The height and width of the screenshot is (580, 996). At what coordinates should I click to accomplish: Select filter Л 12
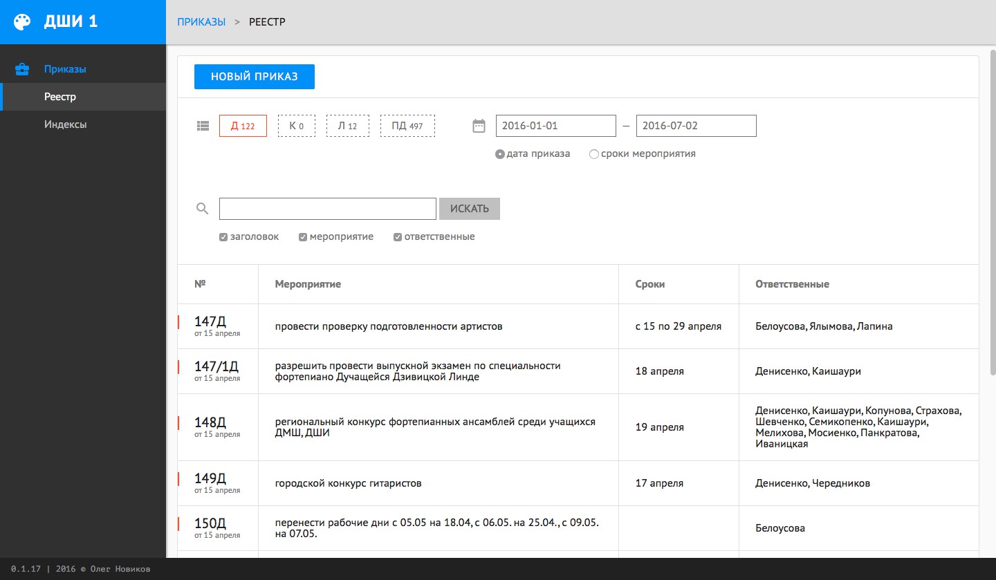coord(348,126)
